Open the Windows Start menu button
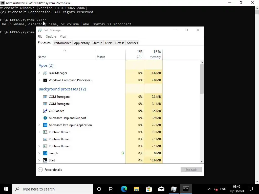 6,189
